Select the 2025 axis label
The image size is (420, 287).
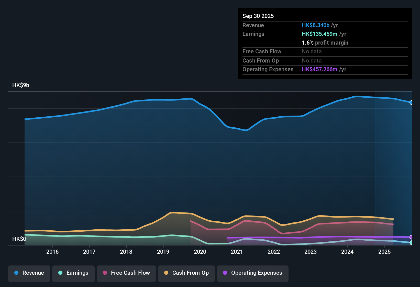pyautogui.click(x=384, y=252)
